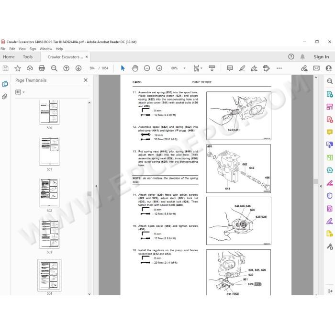The height and width of the screenshot is (335, 335).
Task: Open the find text magnifier tool
Action: point(54,68)
